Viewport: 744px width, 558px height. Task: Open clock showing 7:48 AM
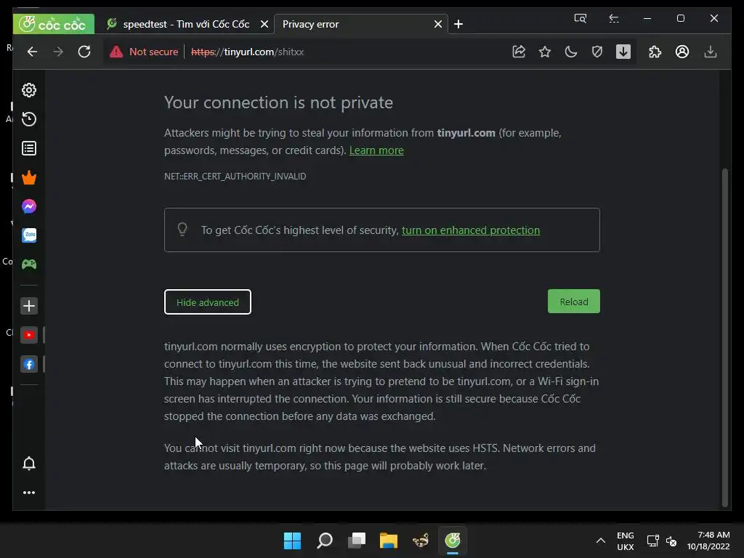pos(708,541)
